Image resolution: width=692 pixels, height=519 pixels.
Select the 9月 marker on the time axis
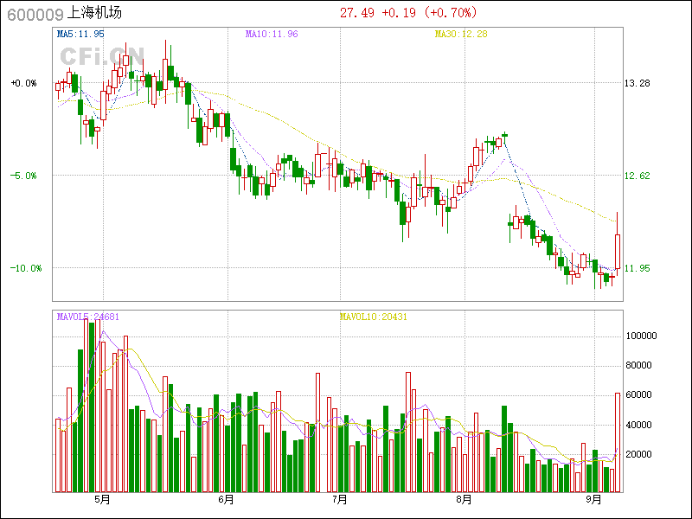pyautogui.click(x=593, y=499)
